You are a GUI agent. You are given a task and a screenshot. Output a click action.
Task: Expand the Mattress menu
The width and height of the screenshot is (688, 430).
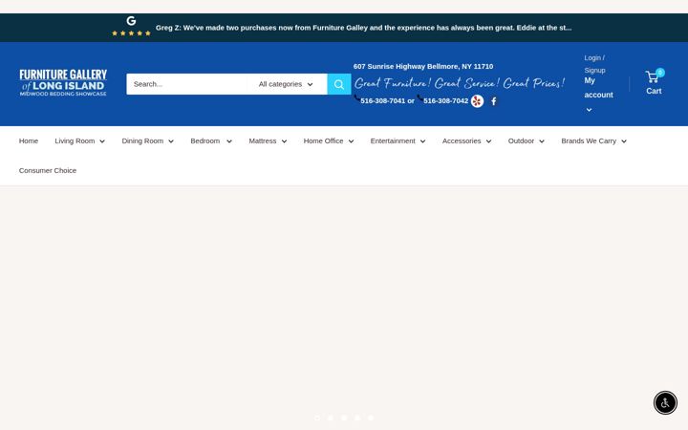(x=268, y=140)
